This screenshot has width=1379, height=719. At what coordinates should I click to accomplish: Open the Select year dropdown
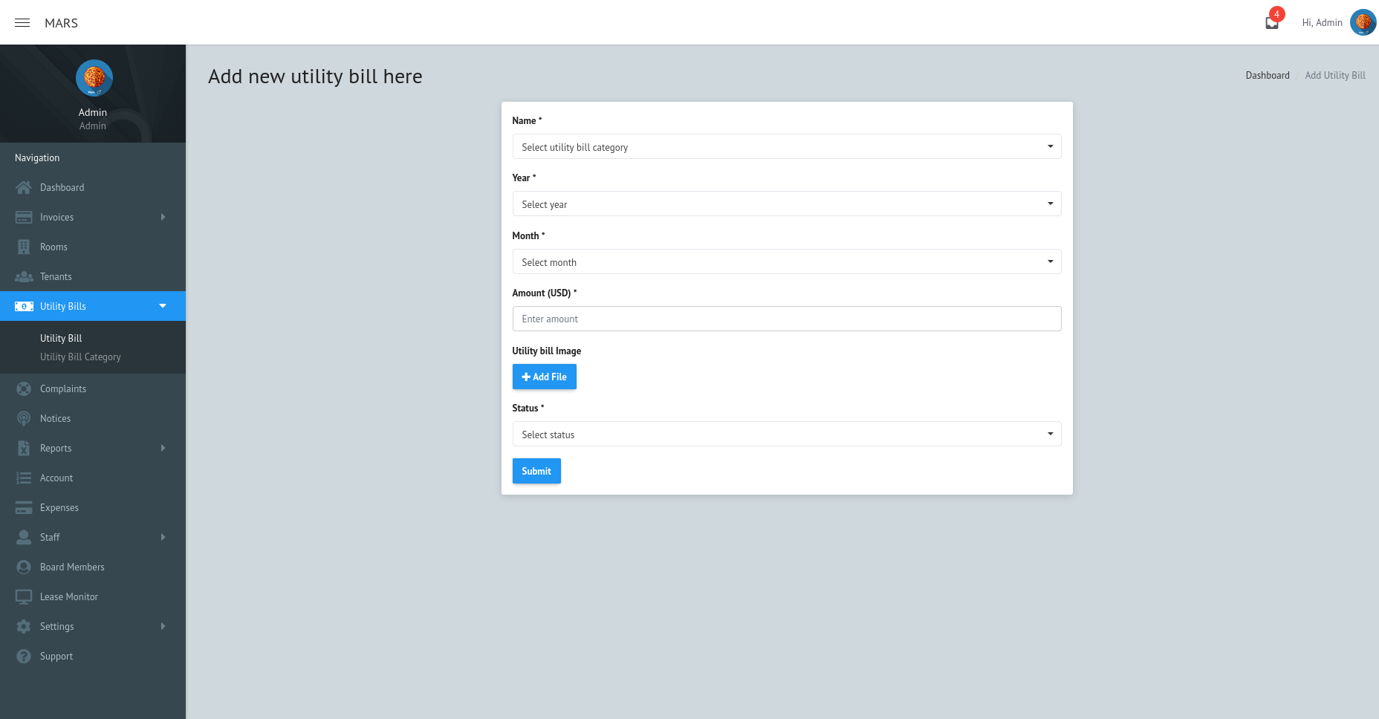click(x=787, y=204)
